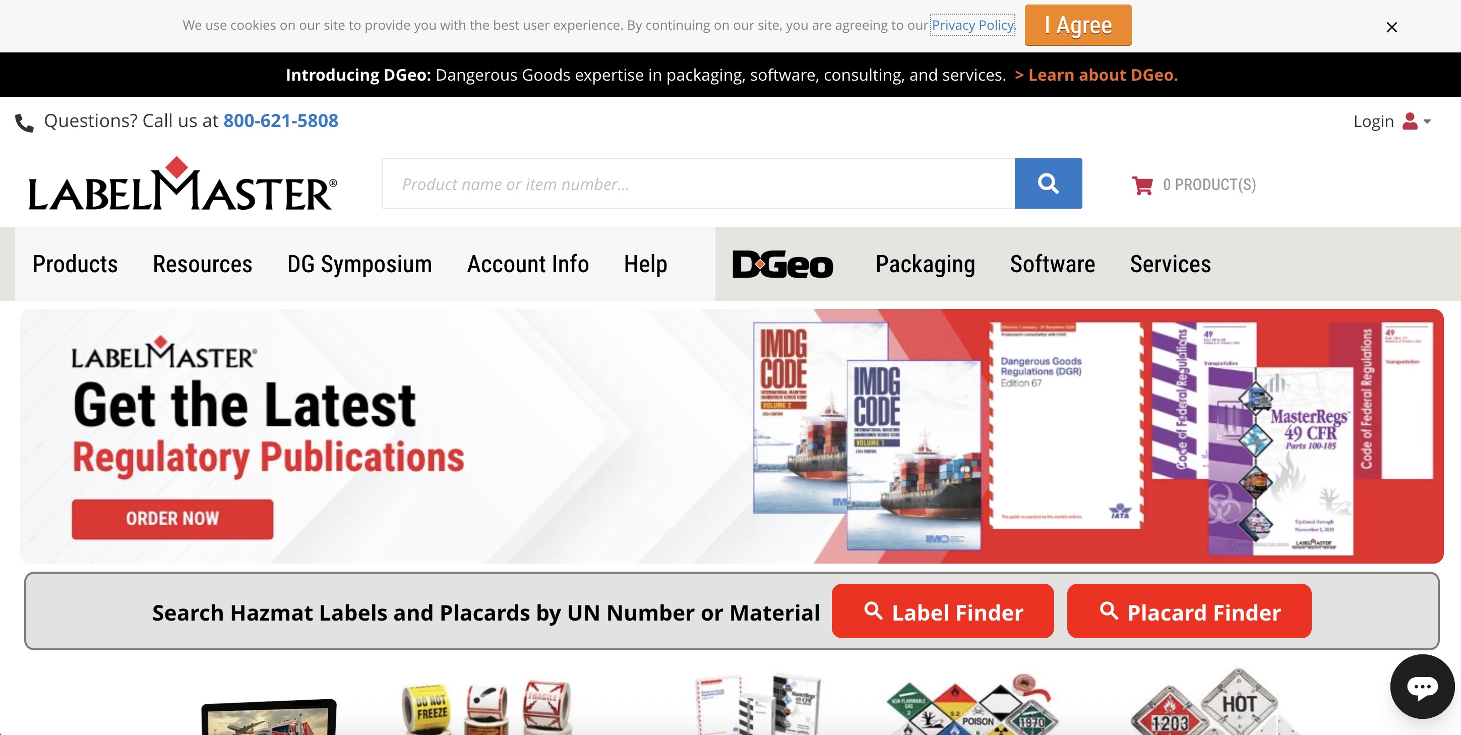This screenshot has height=735, width=1461.
Task: Focus the product name search field
Action: point(698,183)
